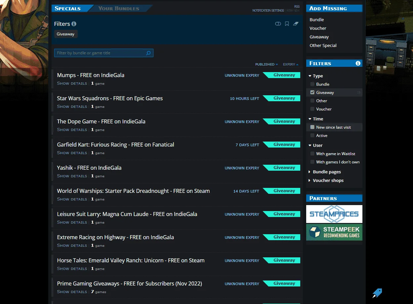Show details for Prime Gaming Giveaways
The image size is (413, 304).
72,292
